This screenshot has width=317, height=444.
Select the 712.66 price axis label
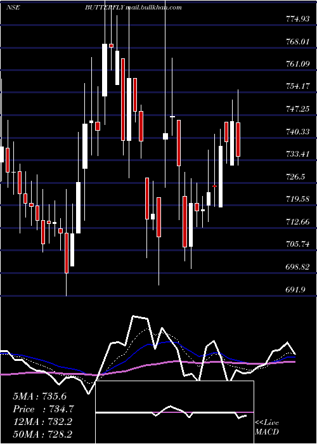(x=298, y=222)
